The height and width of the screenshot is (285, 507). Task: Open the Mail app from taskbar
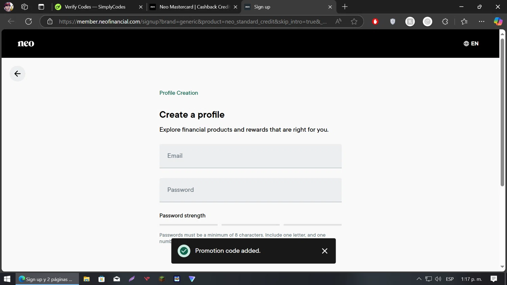click(117, 279)
